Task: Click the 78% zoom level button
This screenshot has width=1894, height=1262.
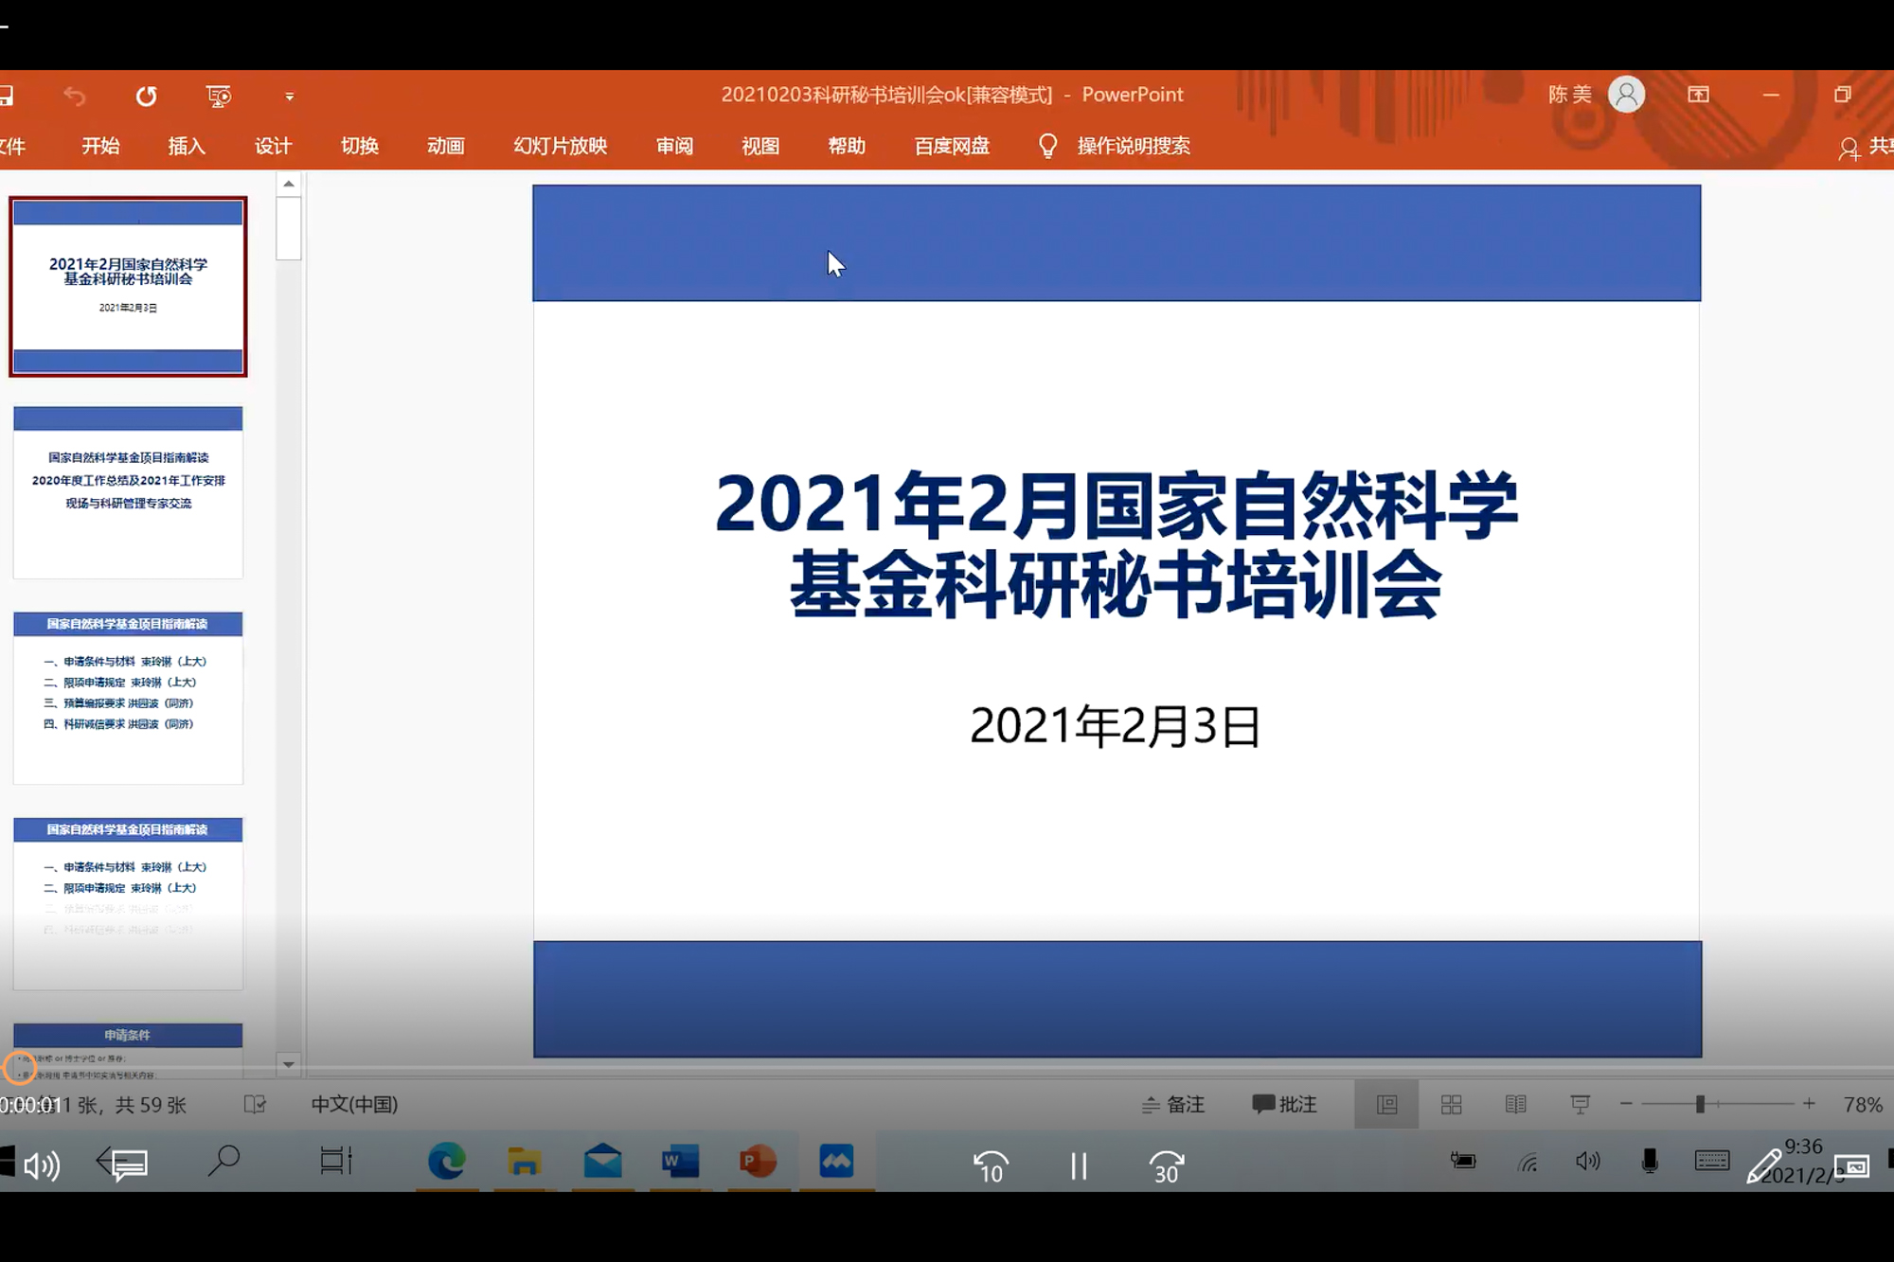Action: pos(1862,1104)
